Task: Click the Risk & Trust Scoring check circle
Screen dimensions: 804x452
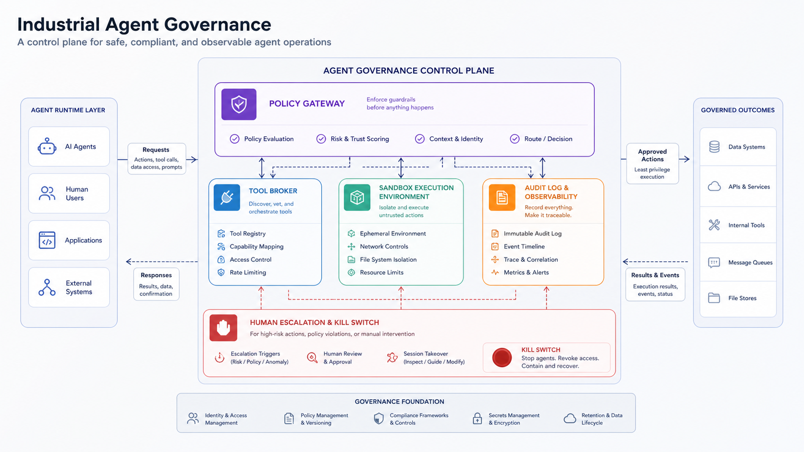Action: coord(321,139)
